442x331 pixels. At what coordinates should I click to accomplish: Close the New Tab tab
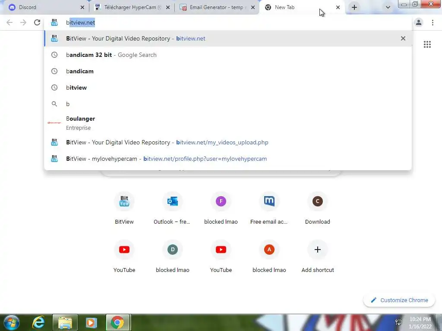click(x=338, y=8)
